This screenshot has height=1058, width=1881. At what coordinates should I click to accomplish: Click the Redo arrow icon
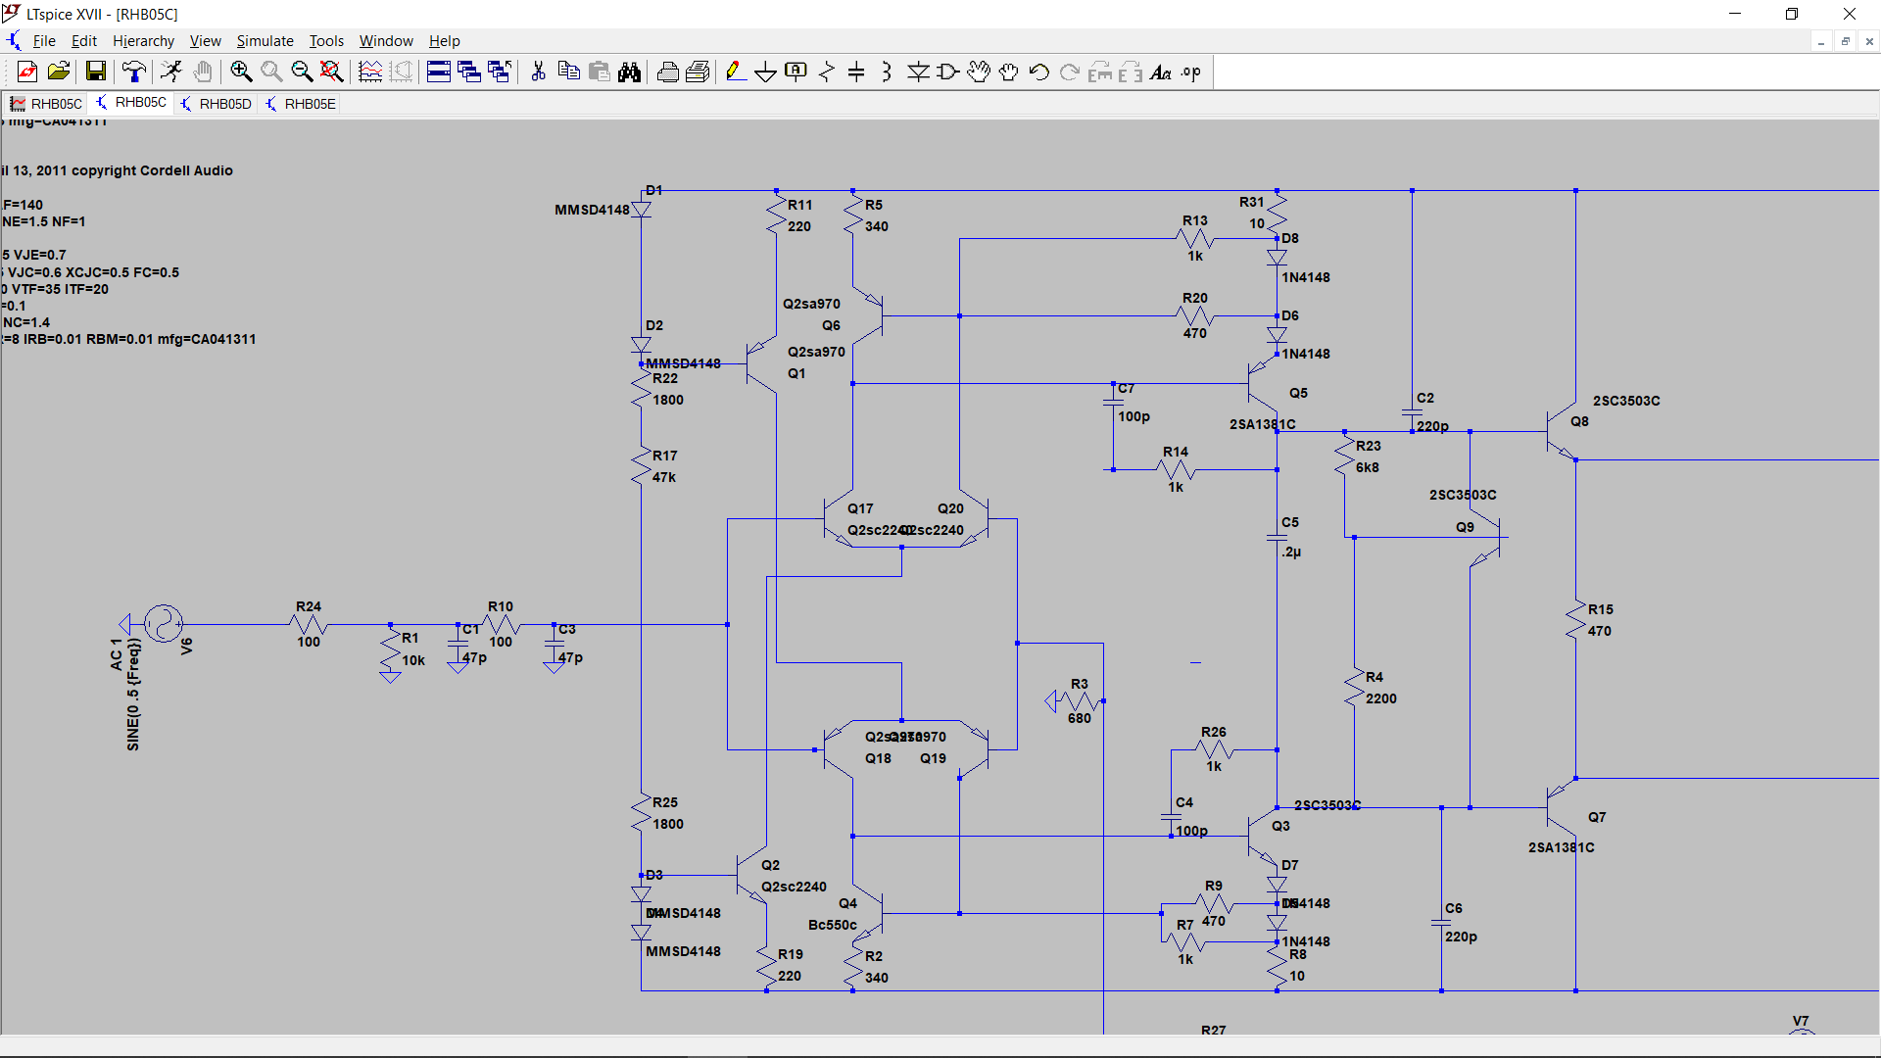pos(1070,72)
